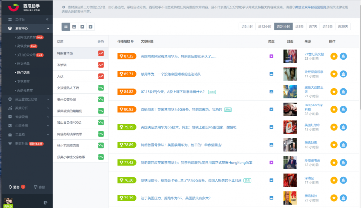Click trend icon for 贵州公交坠湖 topic

101,99
